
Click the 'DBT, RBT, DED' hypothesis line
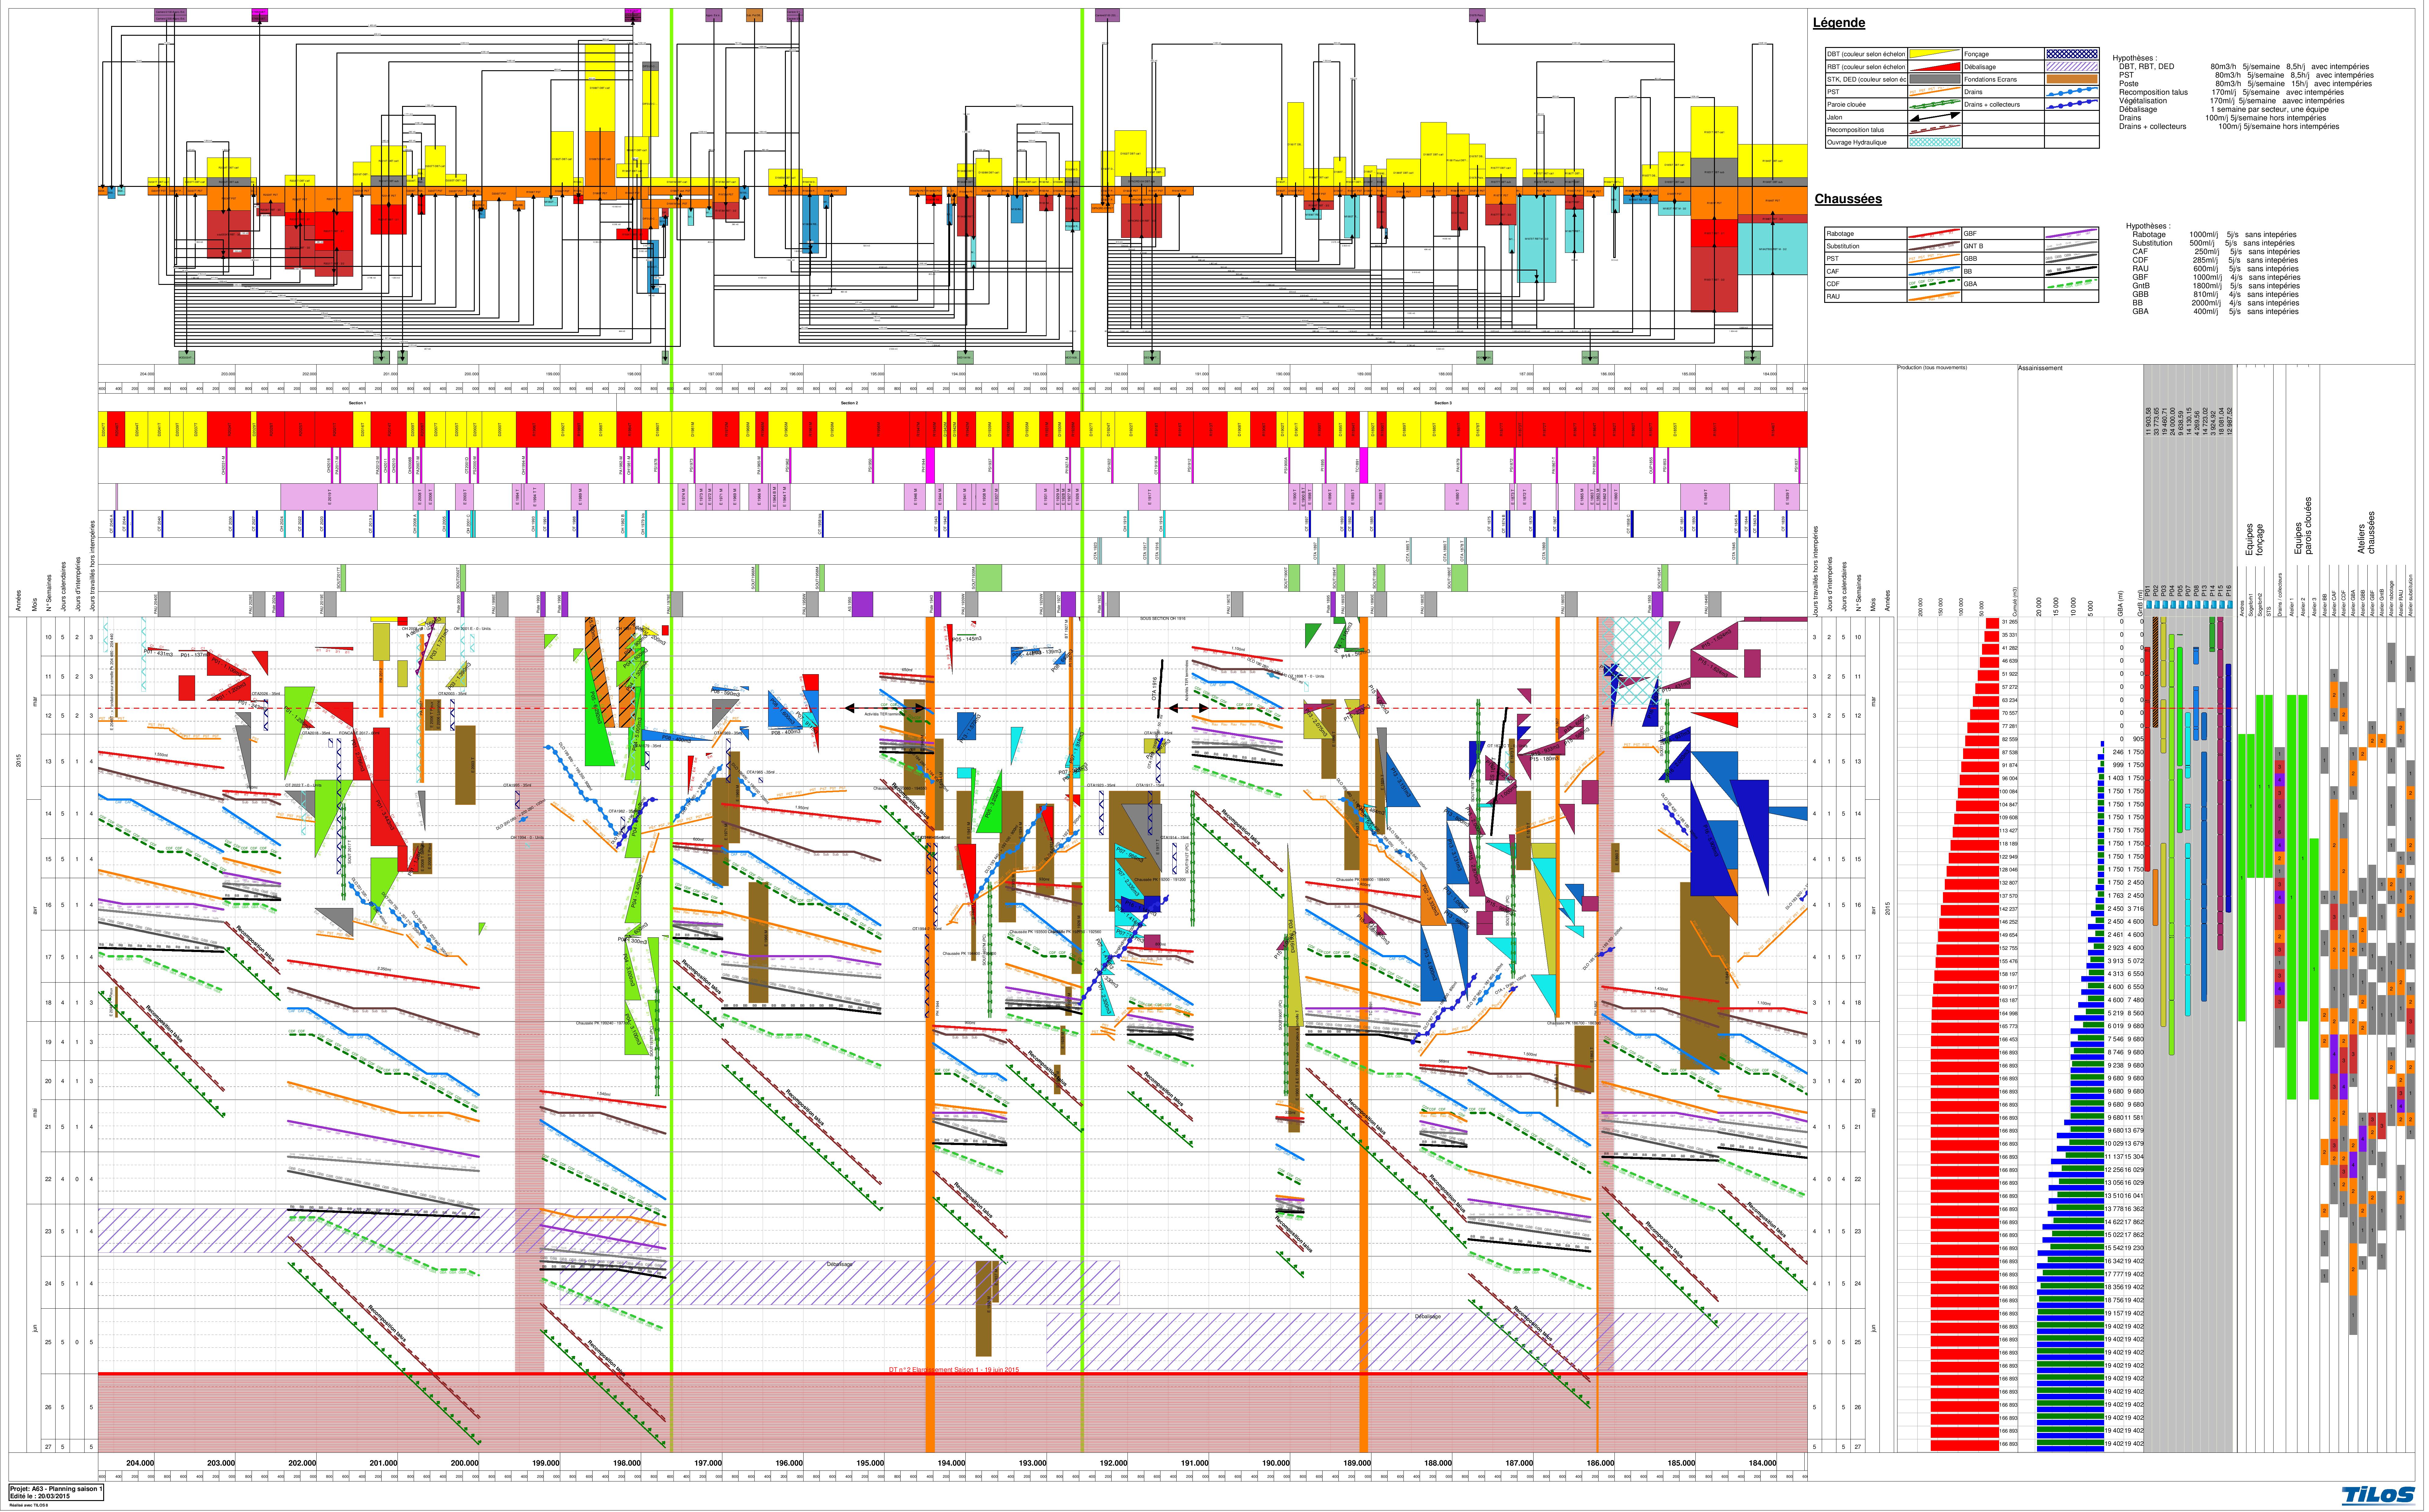(2244, 67)
